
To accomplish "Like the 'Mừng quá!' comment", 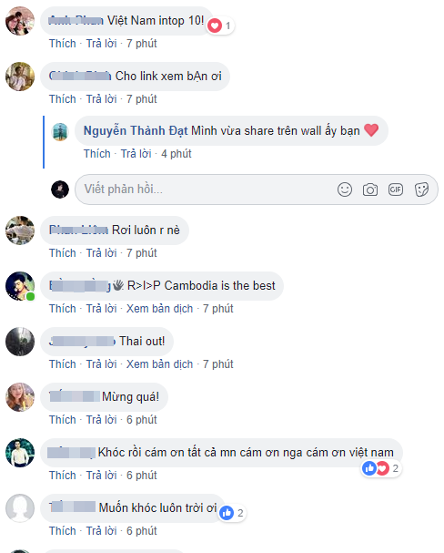I will (62, 420).
